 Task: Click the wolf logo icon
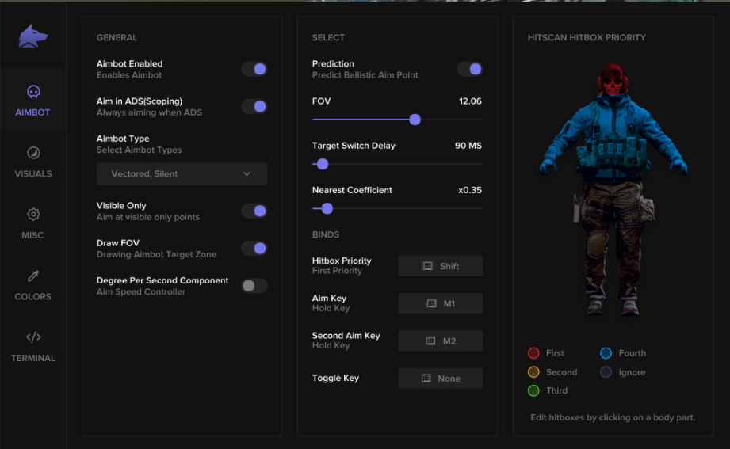(x=32, y=36)
